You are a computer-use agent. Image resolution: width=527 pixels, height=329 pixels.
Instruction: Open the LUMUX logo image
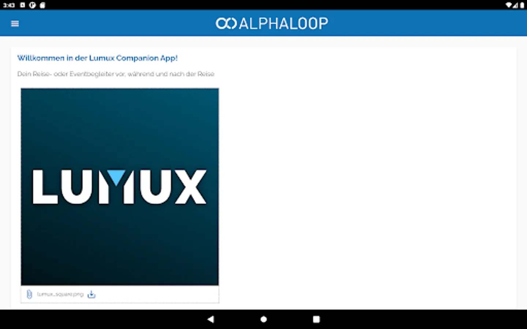click(x=120, y=186)
